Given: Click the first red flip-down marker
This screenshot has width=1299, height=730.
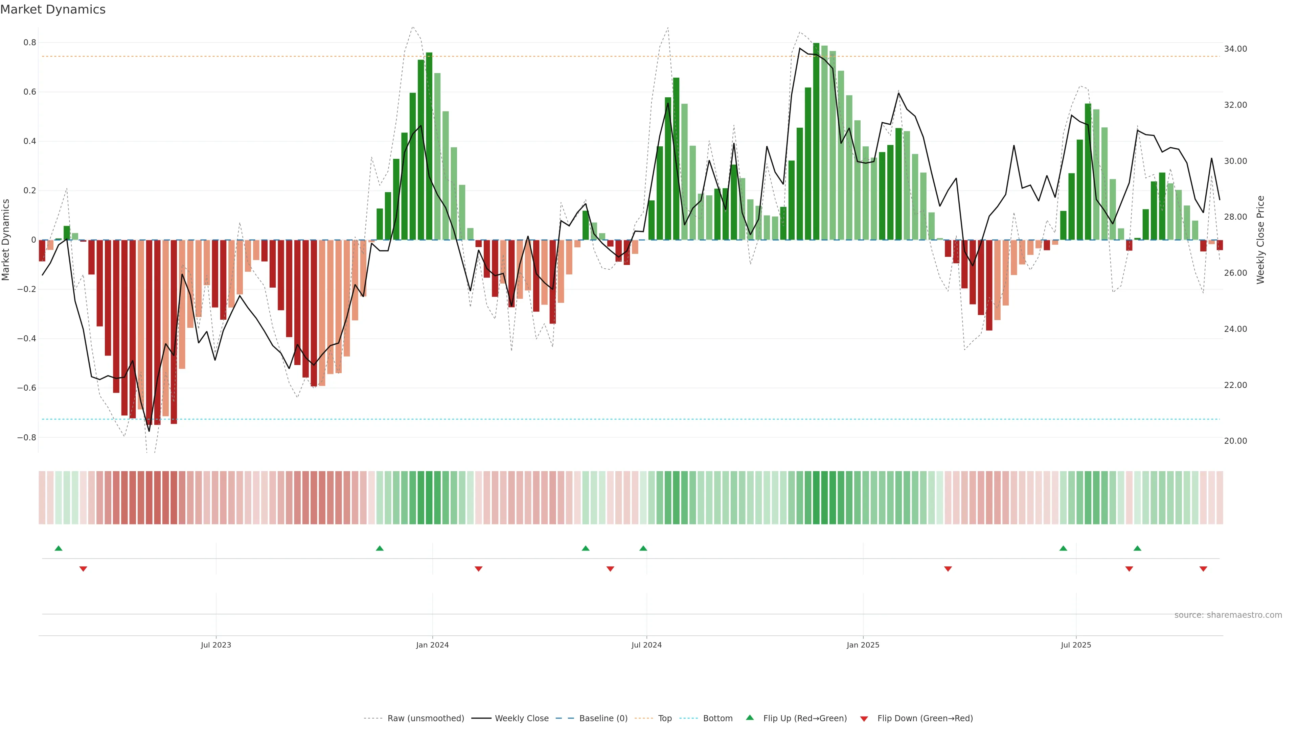Looking at the screenshot, I should click(x=83, y=569).
